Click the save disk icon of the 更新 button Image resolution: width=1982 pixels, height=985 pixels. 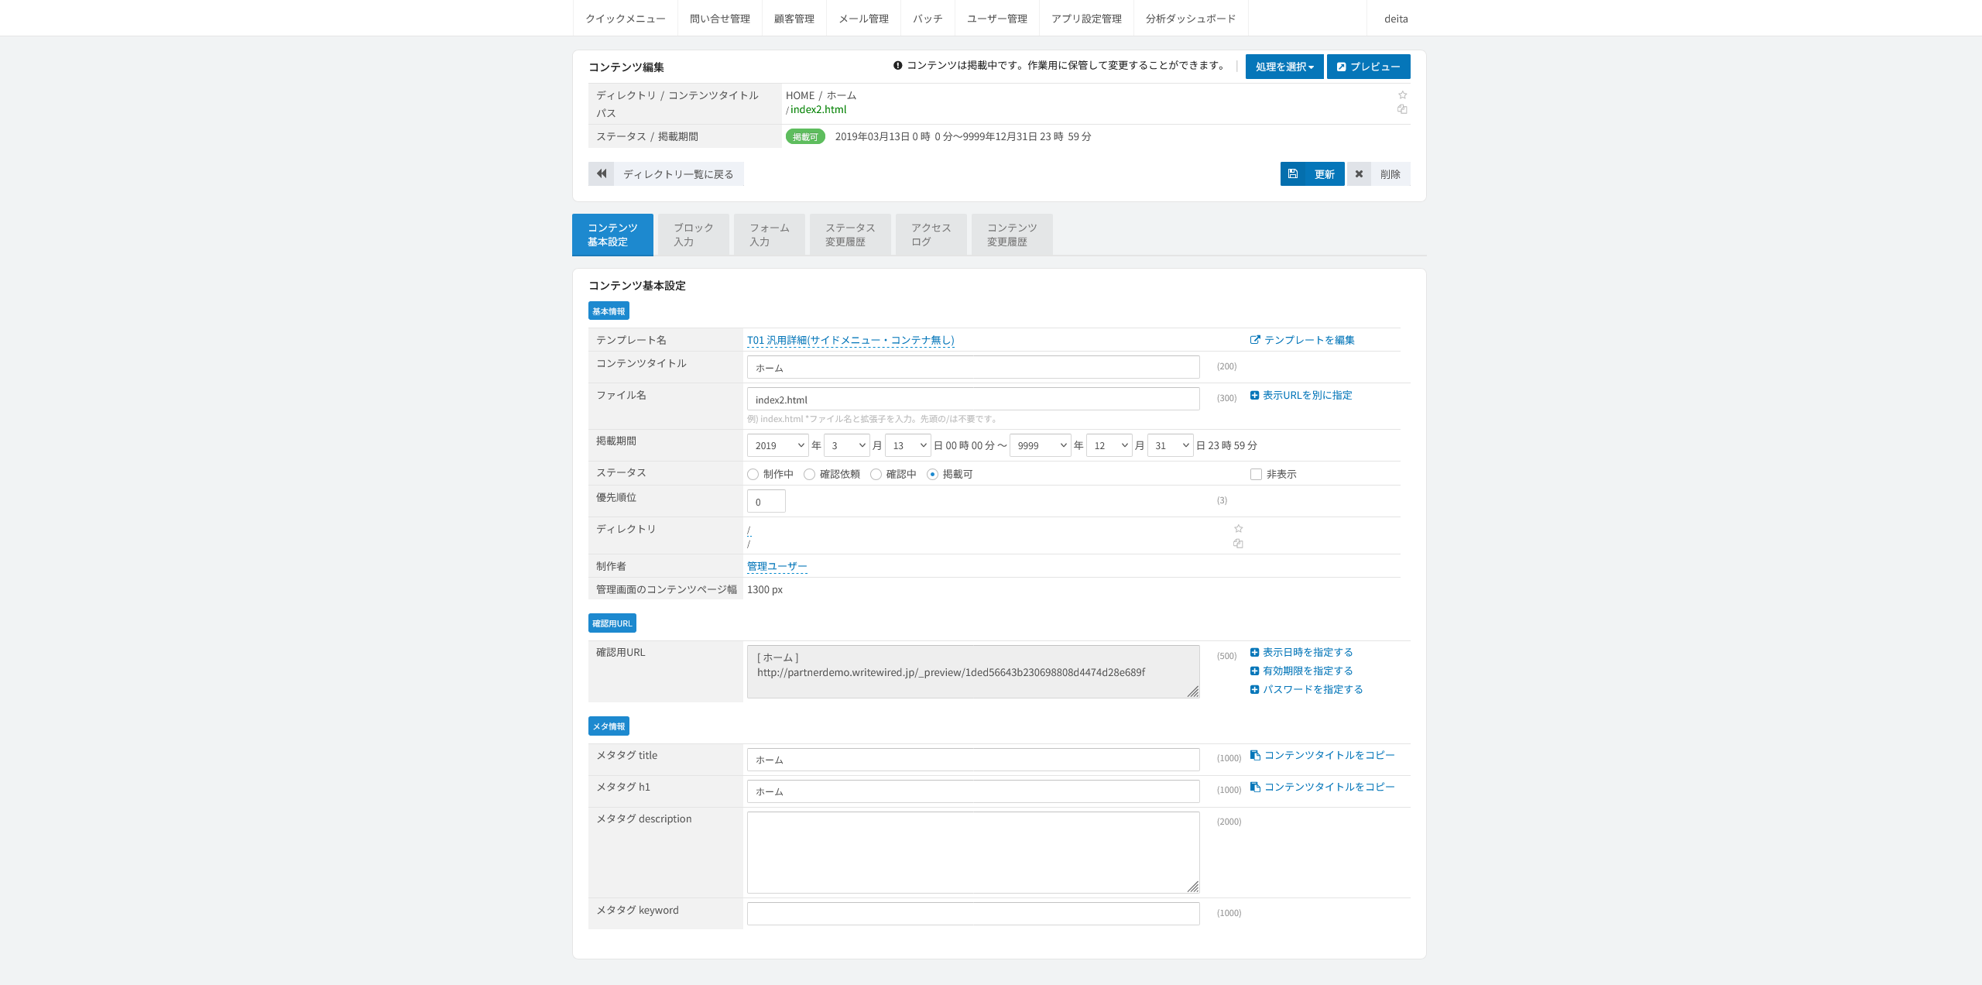coord(1293,173)
